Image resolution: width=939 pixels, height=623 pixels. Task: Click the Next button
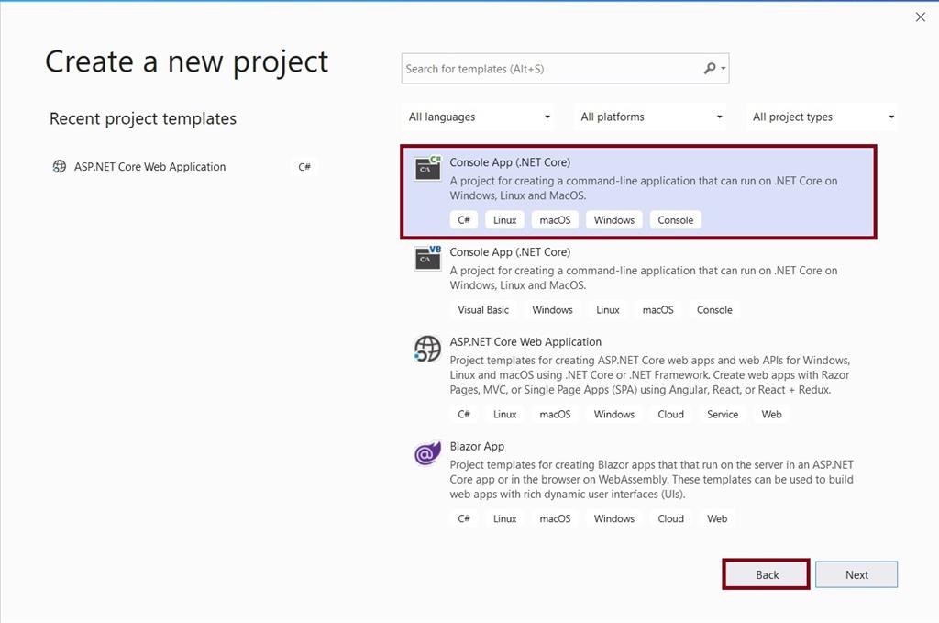856,574
